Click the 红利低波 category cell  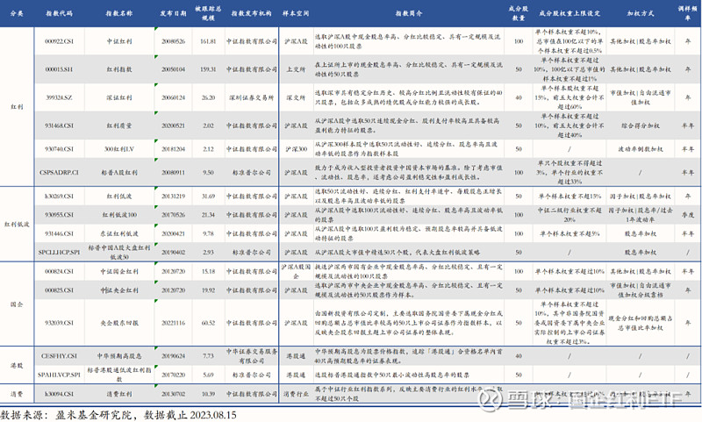(17, 224)
